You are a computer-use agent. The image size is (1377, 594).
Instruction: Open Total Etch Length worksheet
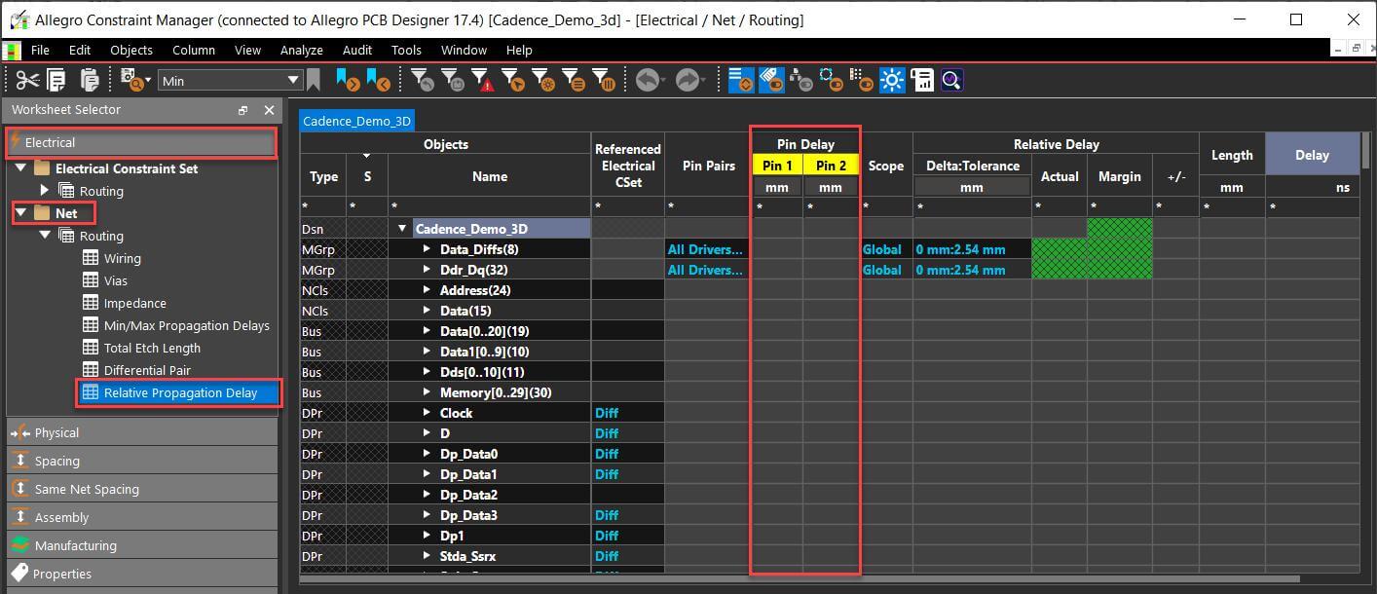(x=152, y=348)
